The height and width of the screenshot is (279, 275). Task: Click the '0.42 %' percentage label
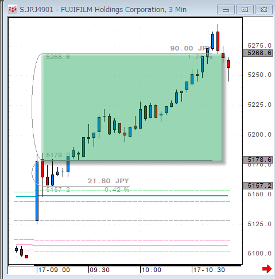117,189
